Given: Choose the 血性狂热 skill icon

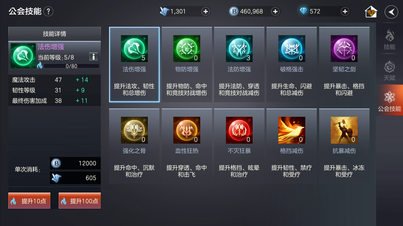Looking at the screenshot, I should pyautogui.click(x=187, y=130).
